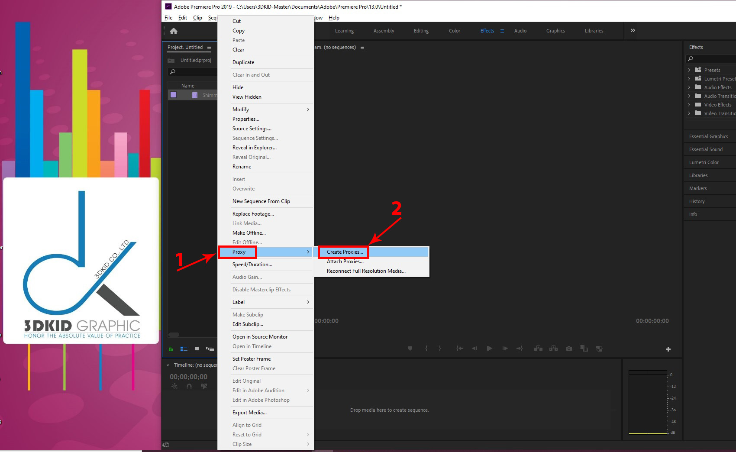Click the Creative Cloud sync status icon
736x452 pixels.
[166, 445]
